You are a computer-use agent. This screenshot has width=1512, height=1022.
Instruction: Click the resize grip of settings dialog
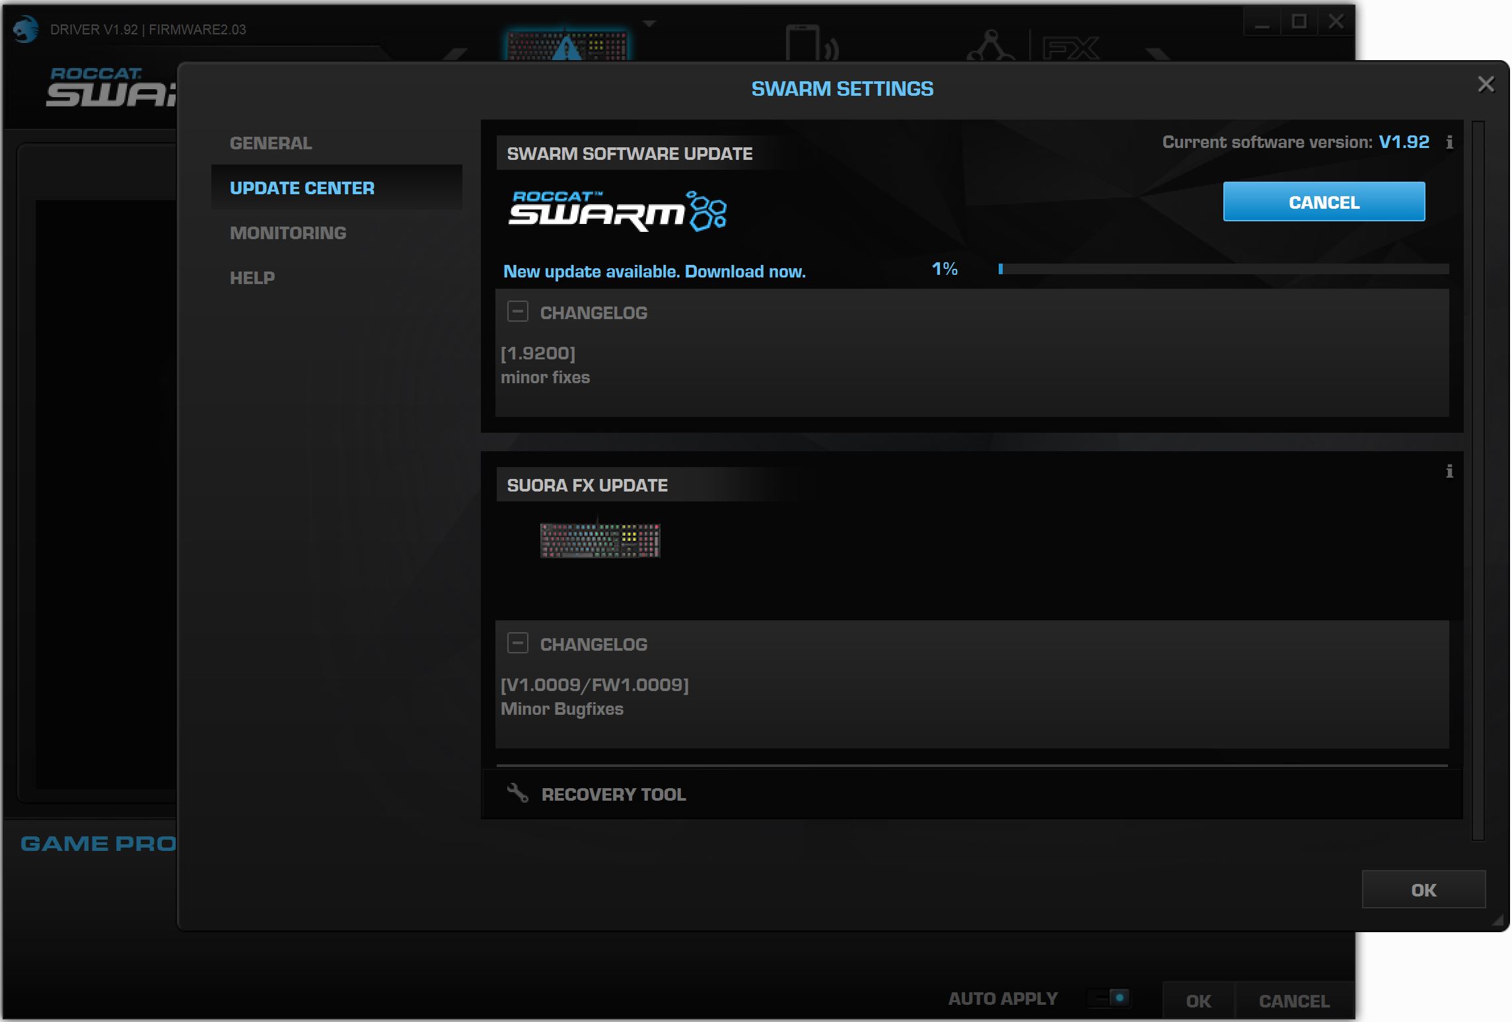[x=1497, y=920]
